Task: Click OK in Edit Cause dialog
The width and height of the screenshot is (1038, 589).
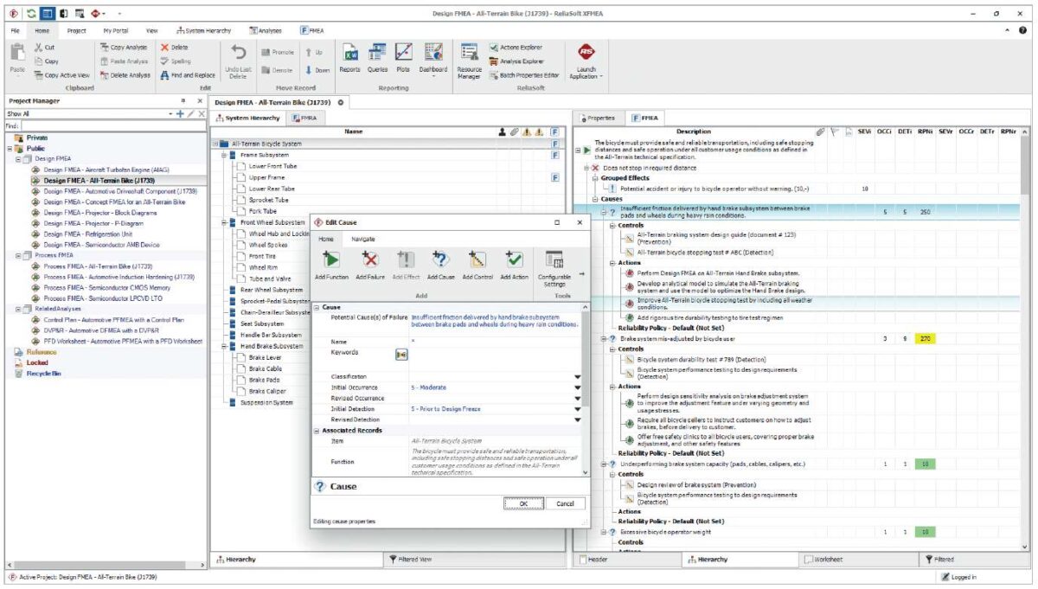Action: tap(523, 503)
